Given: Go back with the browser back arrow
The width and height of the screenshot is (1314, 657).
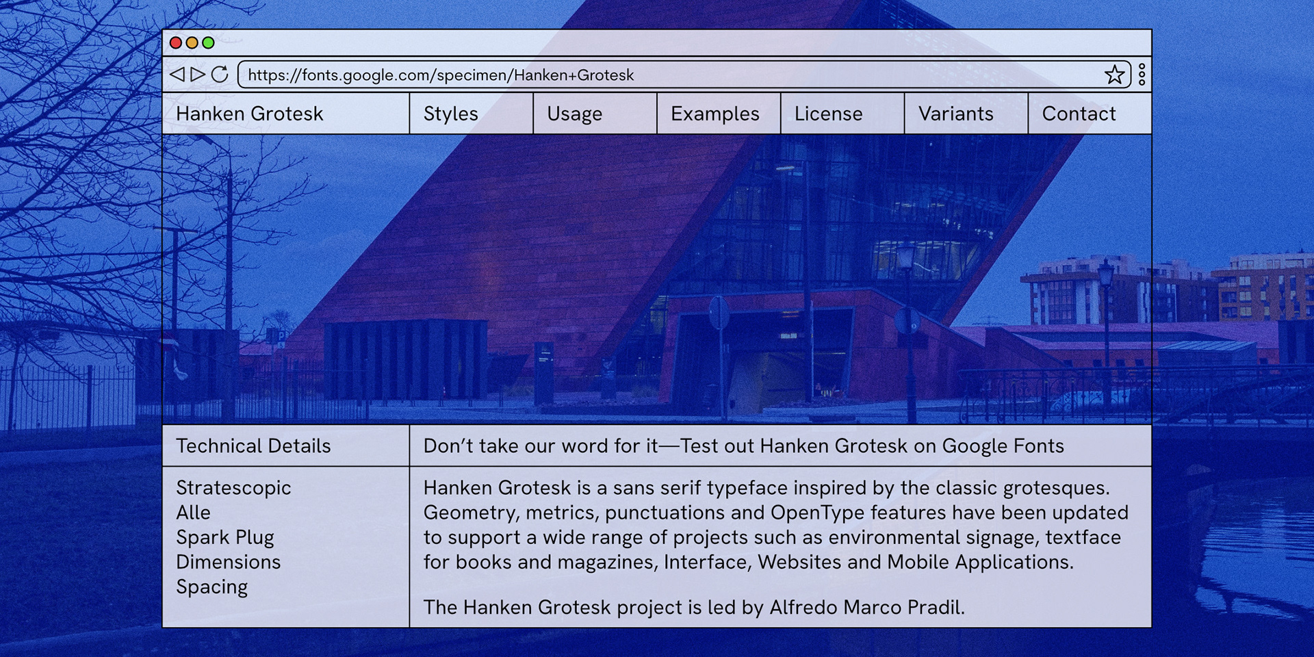Looking at the screenshot, I should [x=177, y=74].
